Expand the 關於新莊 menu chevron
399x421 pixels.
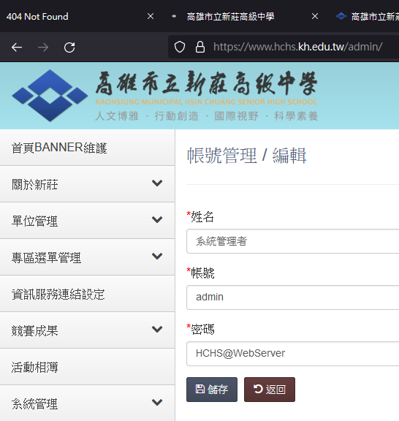coord(157,183)
